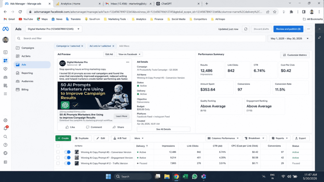Screen dimensions: 324x182
Task: Click the settings gear in left rail
Action: pyautogui.click(x=5, y=120)
